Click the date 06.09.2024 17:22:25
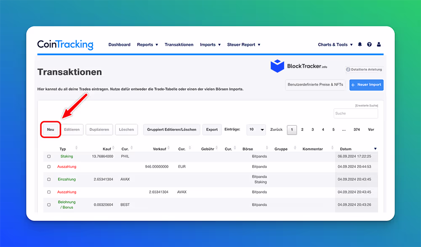The height and width of the screenshot is (247, 421). pyautogui.click(x=354, y=156)
